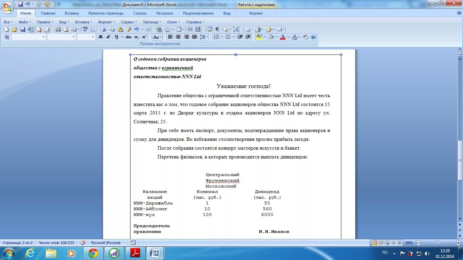Clear formatting eraser icon
Image resolution: width=463 pixels, height=260 pixels.
(x=305, y=37)
